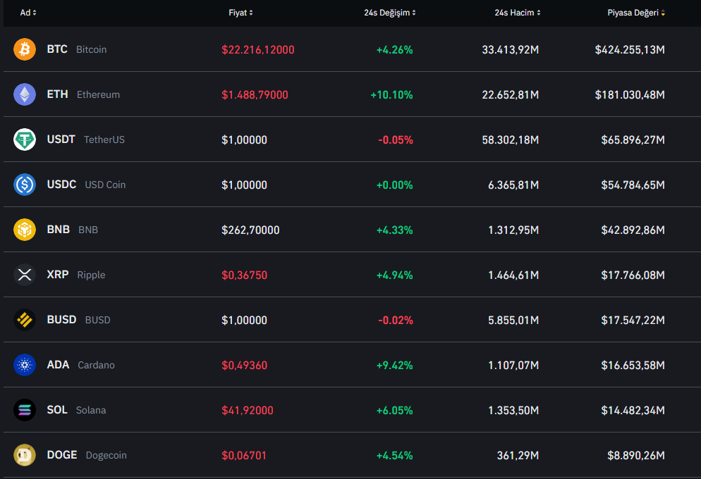701x479 pixels.
Task: Click the Solana logo icon
Action: (25, 410)
